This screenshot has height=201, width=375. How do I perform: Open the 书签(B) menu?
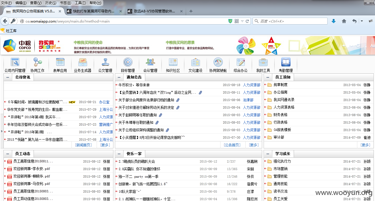(65, 3)
